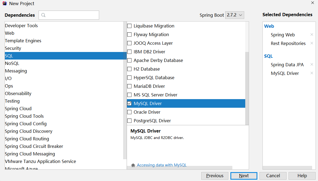
Task: Close the New Project dialog
Action: (313, 3)
